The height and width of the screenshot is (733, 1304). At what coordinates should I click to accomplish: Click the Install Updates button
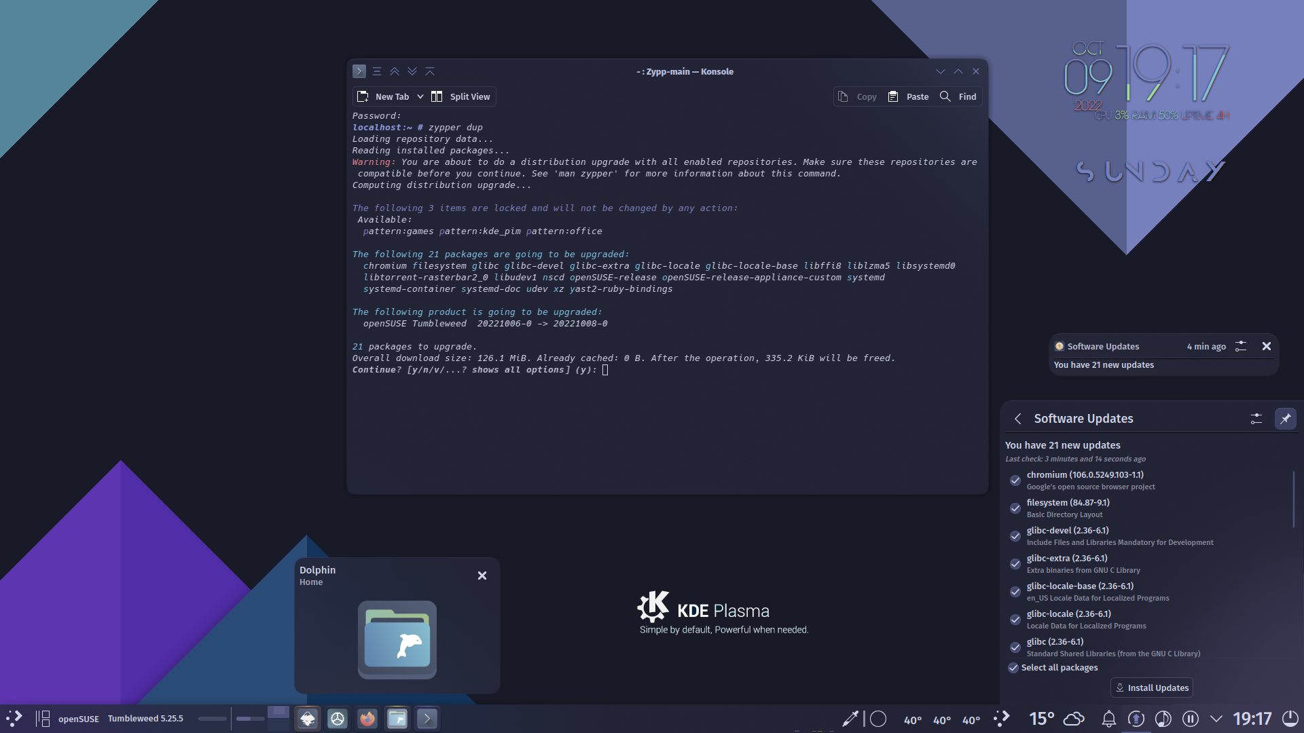(1151, 688)
